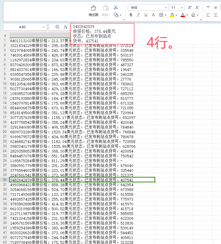Open the font size dropdown showing 11

[x=182, y=7]
